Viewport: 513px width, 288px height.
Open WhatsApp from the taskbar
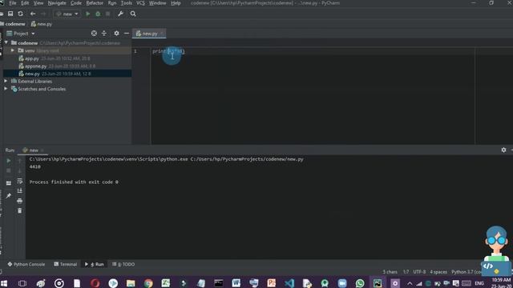click(x=360, y=282)
